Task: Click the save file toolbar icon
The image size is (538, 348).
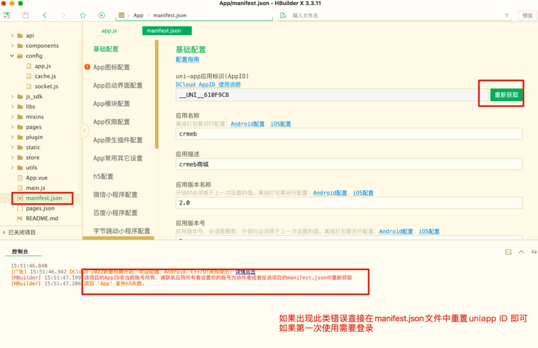Action: 25,15
